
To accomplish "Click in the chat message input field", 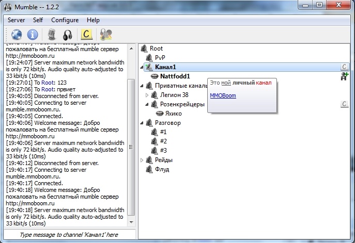I will [69, 235].
